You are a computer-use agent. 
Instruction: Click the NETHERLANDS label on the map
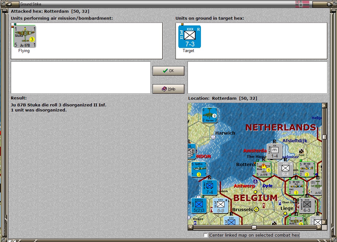coord(281,128)
